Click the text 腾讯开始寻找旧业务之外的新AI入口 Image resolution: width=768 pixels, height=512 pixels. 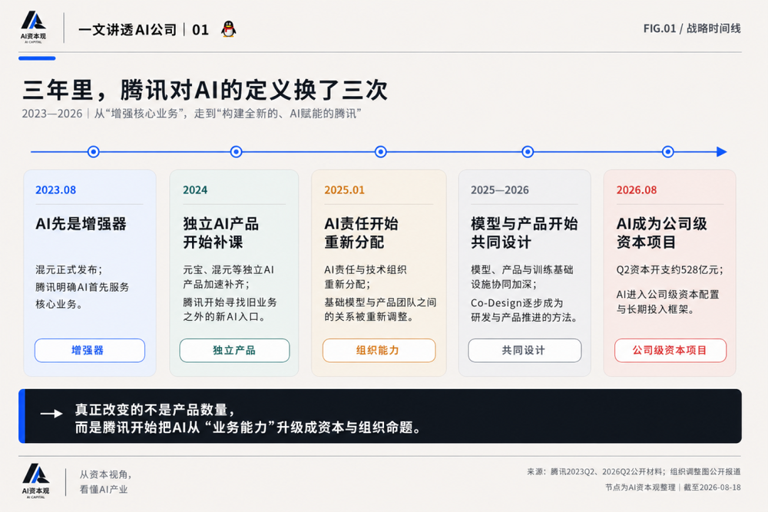coord(230,309)
